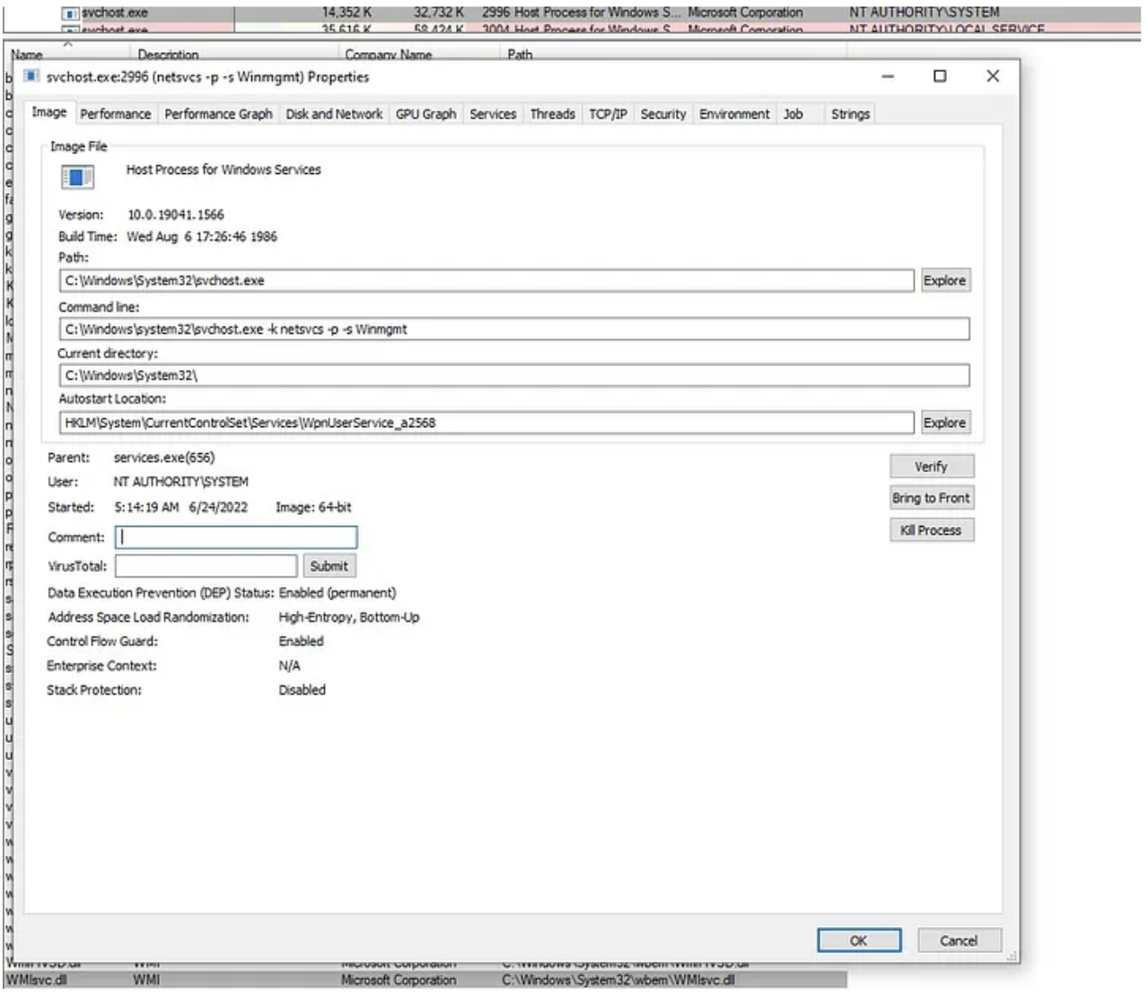Switch to the Services tab

pyautogui.click(x=493, y=114)
